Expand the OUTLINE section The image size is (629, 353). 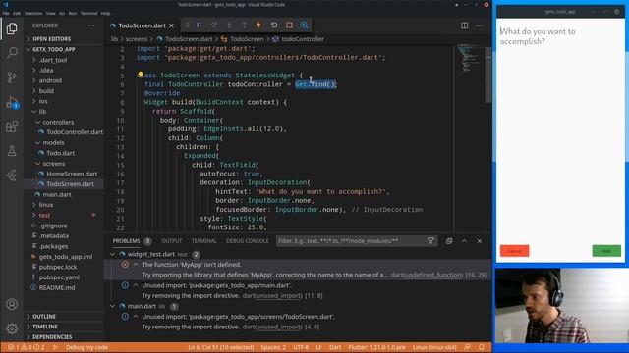pos(44,316)
